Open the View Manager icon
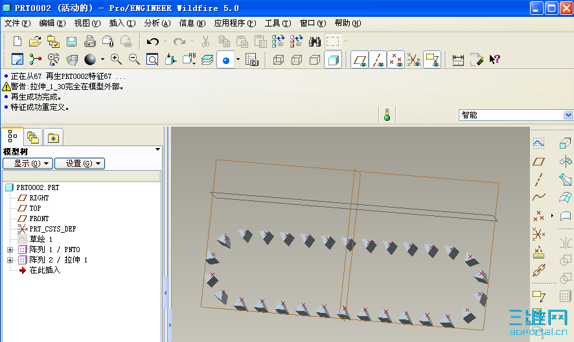This screenshot has width=574, height=342. coord(252,59)
